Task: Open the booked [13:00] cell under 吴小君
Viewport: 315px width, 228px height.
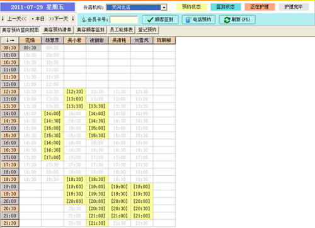Action: point(74,99)
